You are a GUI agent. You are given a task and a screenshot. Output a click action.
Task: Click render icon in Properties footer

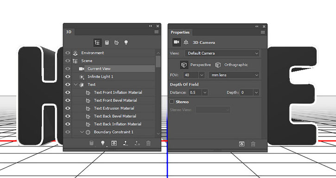tap(242, 144)
